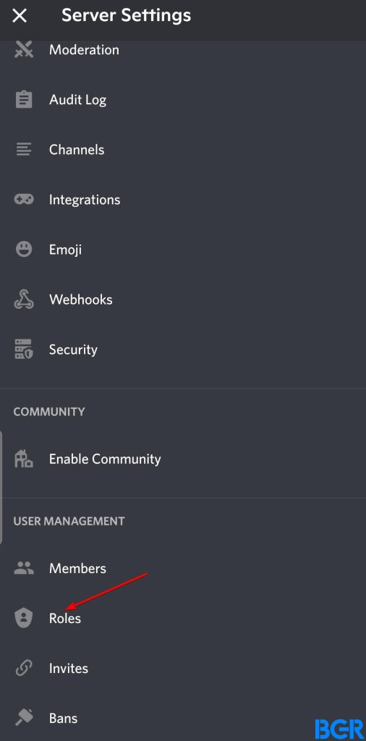The height and width of the screenshot is (741, 366).
Task: Close Server Settings with the X
Action: (20, 16)
